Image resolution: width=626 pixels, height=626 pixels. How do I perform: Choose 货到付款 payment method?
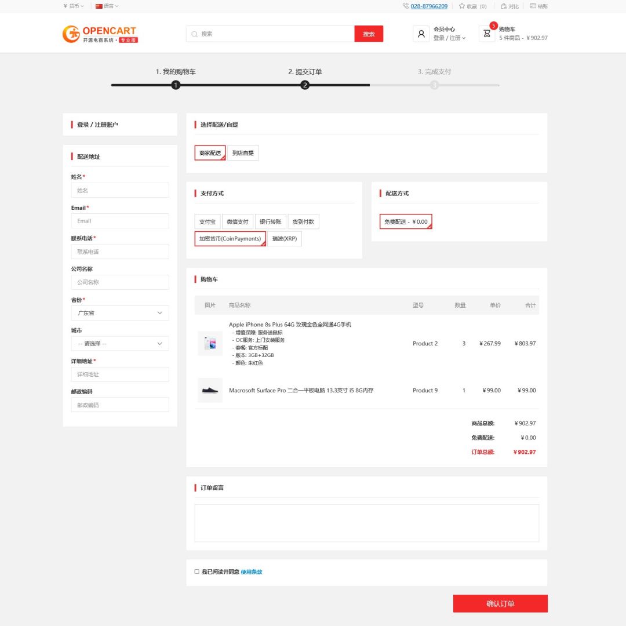303,221
